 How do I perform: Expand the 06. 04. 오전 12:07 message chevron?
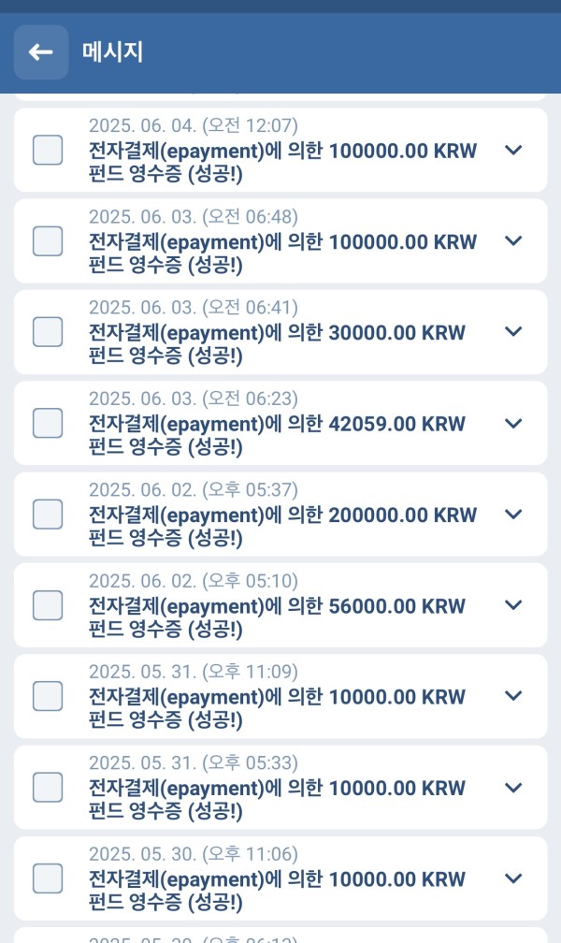pos(512,150)
